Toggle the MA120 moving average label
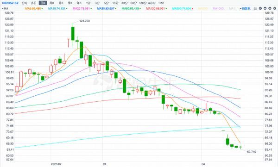The image size is (278, 167). click(156, 8)
